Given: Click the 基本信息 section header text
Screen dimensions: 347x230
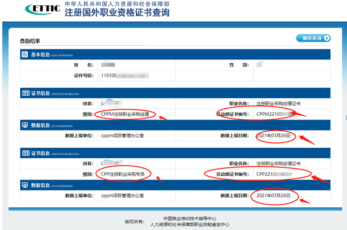Looking at the screenshot, I should tap(40, 54).
